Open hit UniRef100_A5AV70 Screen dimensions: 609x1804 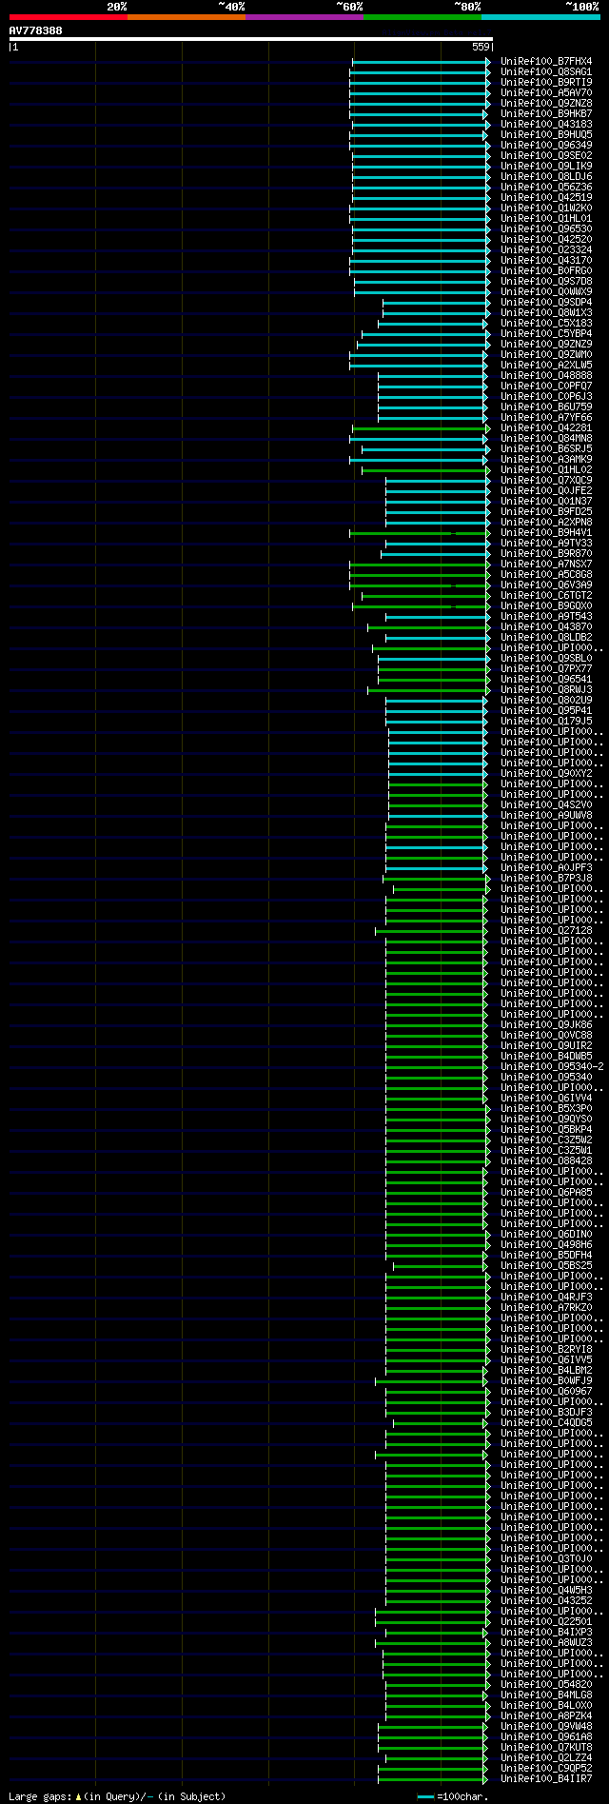point(546,93)
